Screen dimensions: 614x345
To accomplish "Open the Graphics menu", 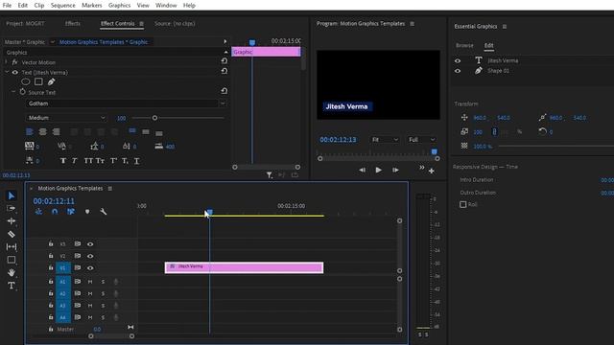I will (x=119, y=6).
